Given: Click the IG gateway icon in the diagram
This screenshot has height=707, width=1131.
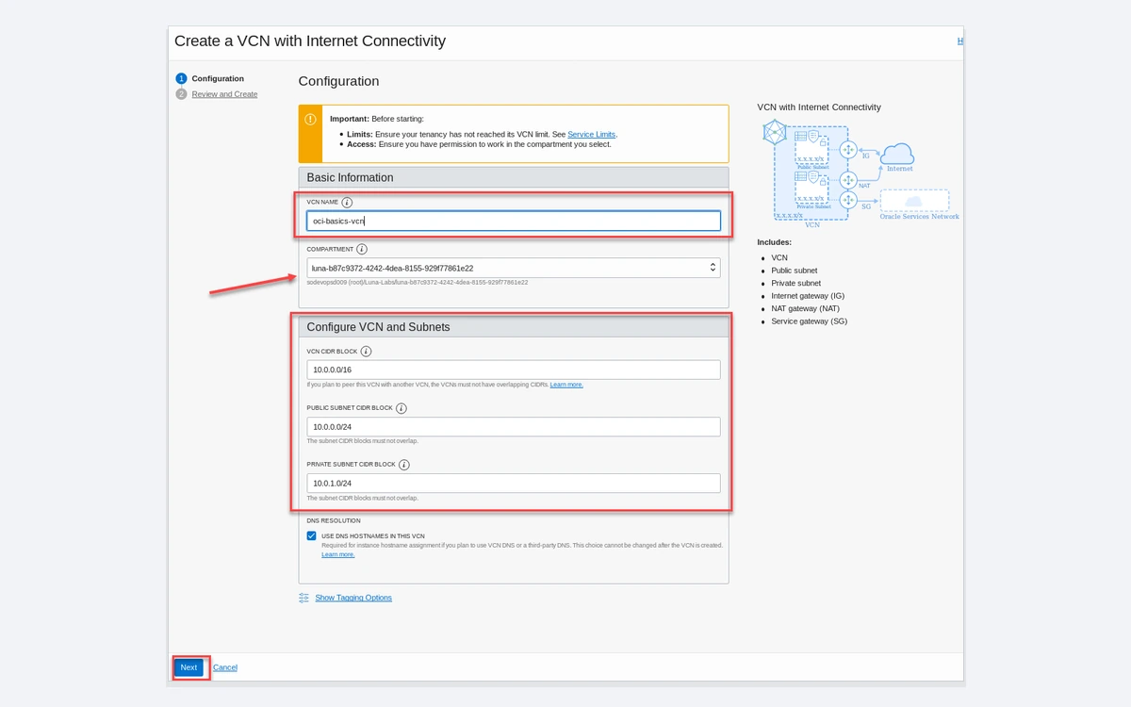Looking at the screenshot, I should click(846, 149).
